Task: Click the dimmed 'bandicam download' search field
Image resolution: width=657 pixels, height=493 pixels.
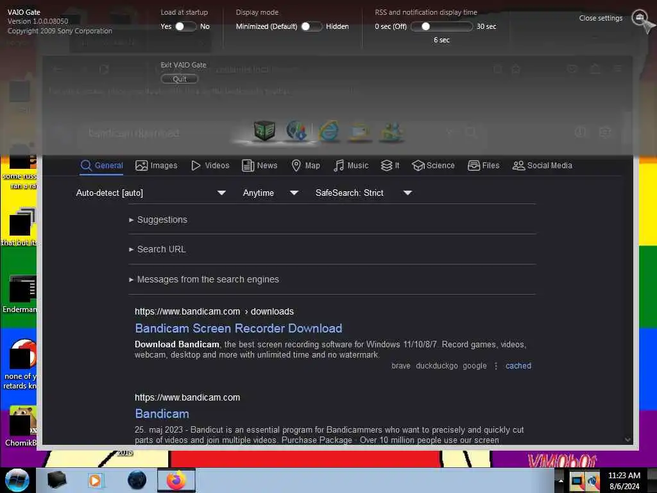Action: tap(268, 133)
